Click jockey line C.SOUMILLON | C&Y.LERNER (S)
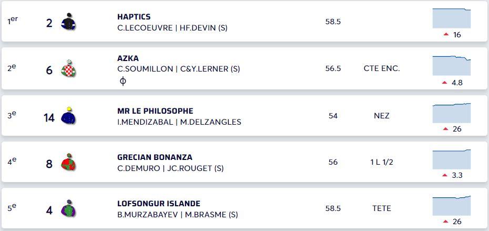The width and height of the screenshot is (489, 231). [178, 69]
